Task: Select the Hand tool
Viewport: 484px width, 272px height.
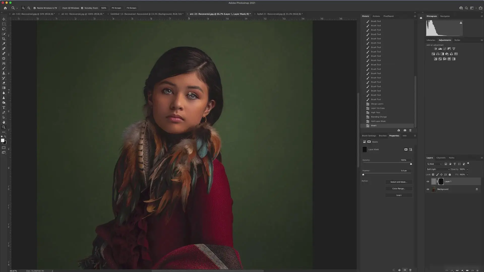Action: 4,122
